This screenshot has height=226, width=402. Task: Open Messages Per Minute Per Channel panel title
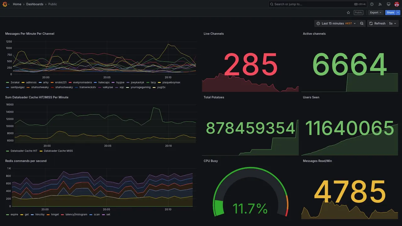30,34
